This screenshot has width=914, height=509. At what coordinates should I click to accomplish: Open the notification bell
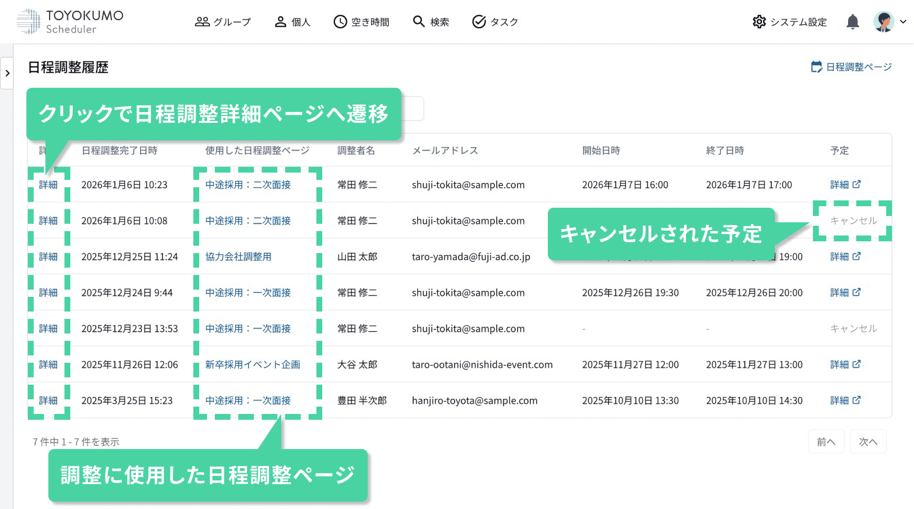pos(852,21)
